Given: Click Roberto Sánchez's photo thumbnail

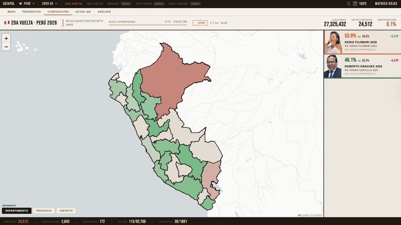Looking at the screenshot, I should [333, 67].
